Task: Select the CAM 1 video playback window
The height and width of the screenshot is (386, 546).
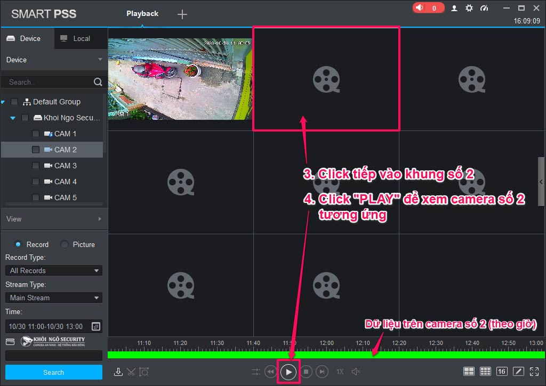Action: [180, 79]
